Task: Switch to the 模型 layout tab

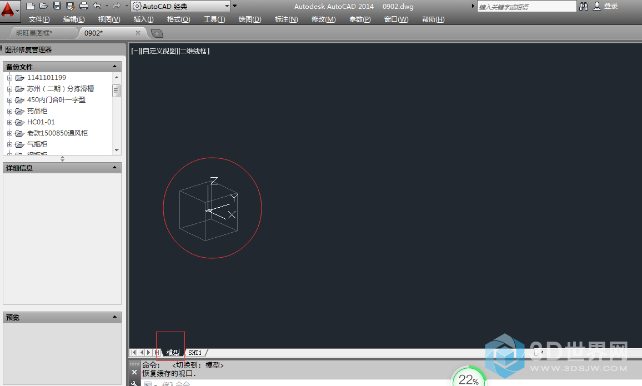Action: click(x=173, y=353)
